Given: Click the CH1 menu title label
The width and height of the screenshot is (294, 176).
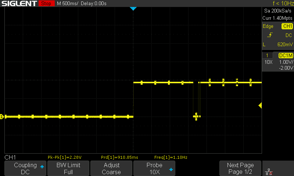Looking at the screenshot, I should click(10, 158).
